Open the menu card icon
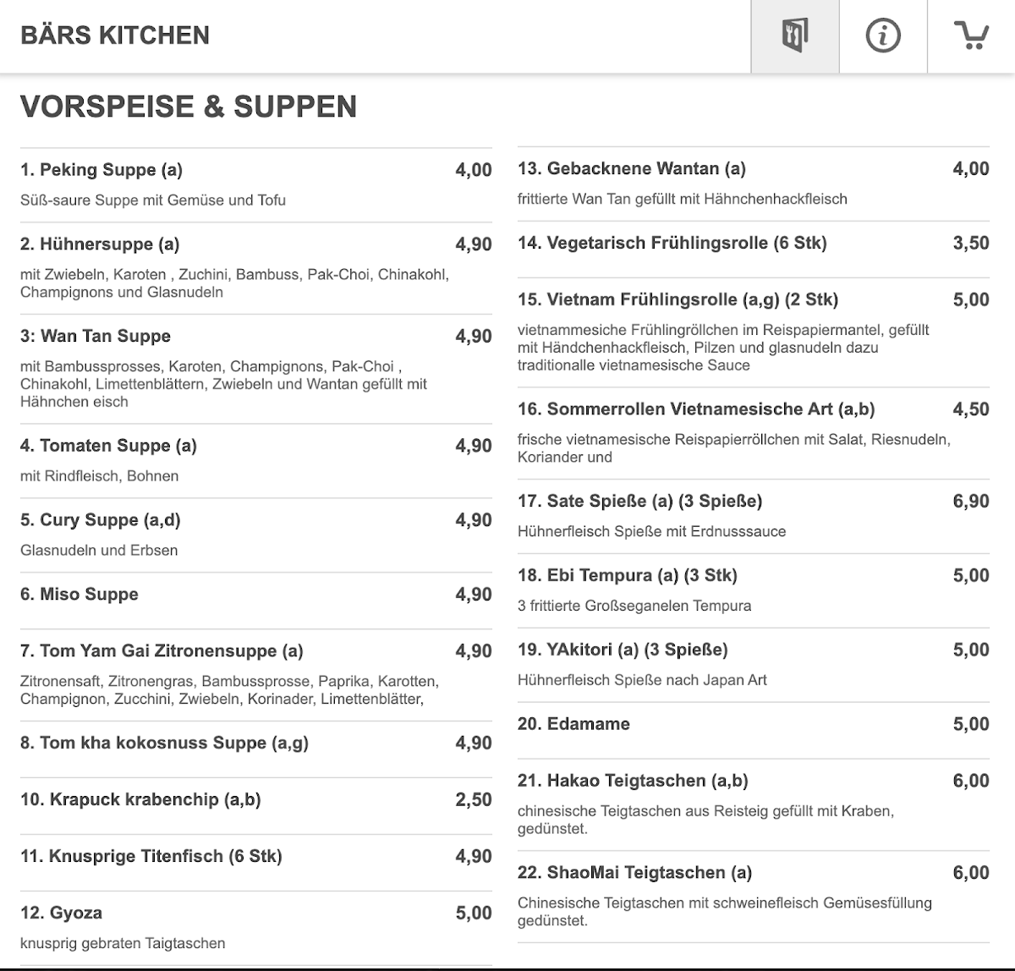 point(795,36)
